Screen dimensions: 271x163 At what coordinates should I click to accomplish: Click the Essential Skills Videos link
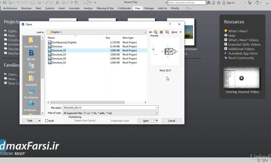tap(244, 44)
